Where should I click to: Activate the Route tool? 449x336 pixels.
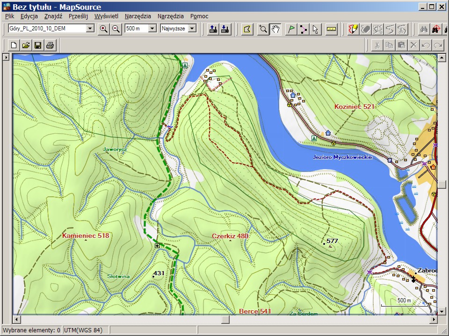pyautogui.click(x=304, y=29)
